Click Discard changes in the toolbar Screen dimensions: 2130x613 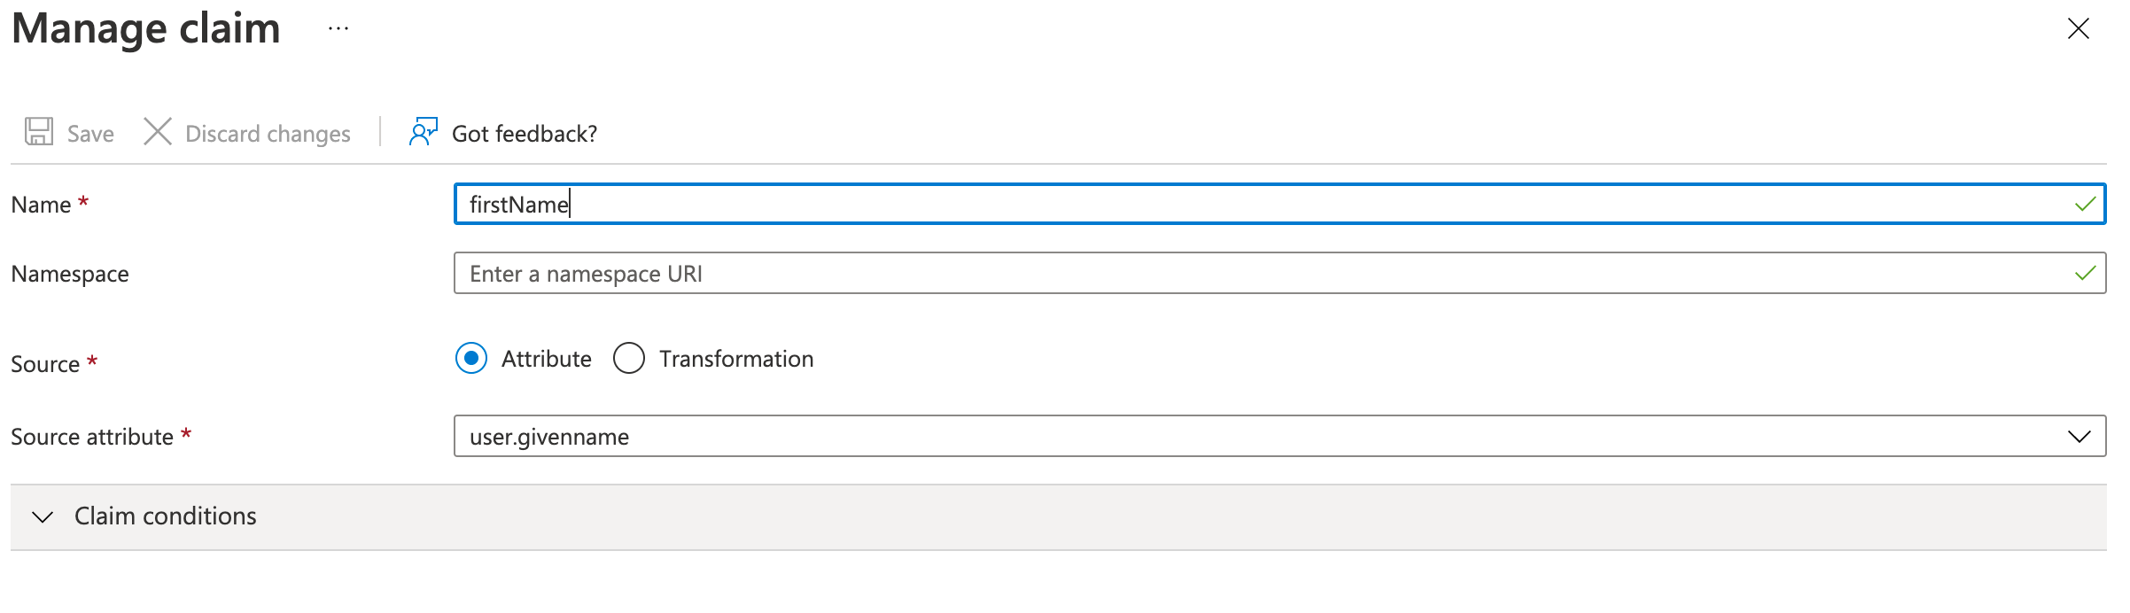pyautogui.click(x=268, y=134)
